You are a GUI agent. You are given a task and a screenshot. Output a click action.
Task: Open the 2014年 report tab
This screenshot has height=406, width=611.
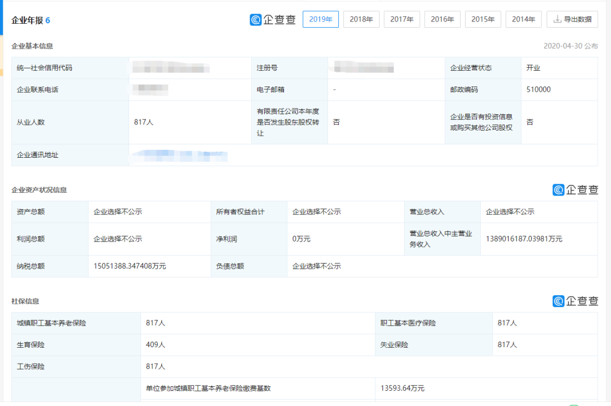point(523,19)
